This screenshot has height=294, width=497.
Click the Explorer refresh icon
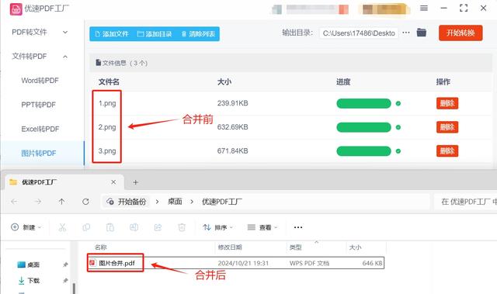(85, 202)
